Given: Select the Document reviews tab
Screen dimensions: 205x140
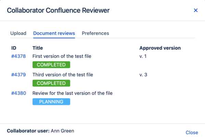Looking at the screenshot, I should pos(54,33).
